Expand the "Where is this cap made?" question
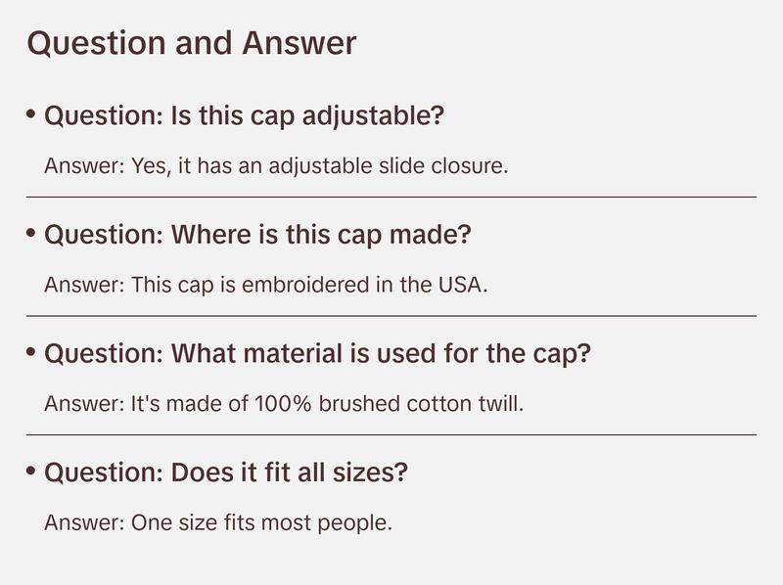The height and width of the screenshot is (585, 783). [x=258, y=236]
